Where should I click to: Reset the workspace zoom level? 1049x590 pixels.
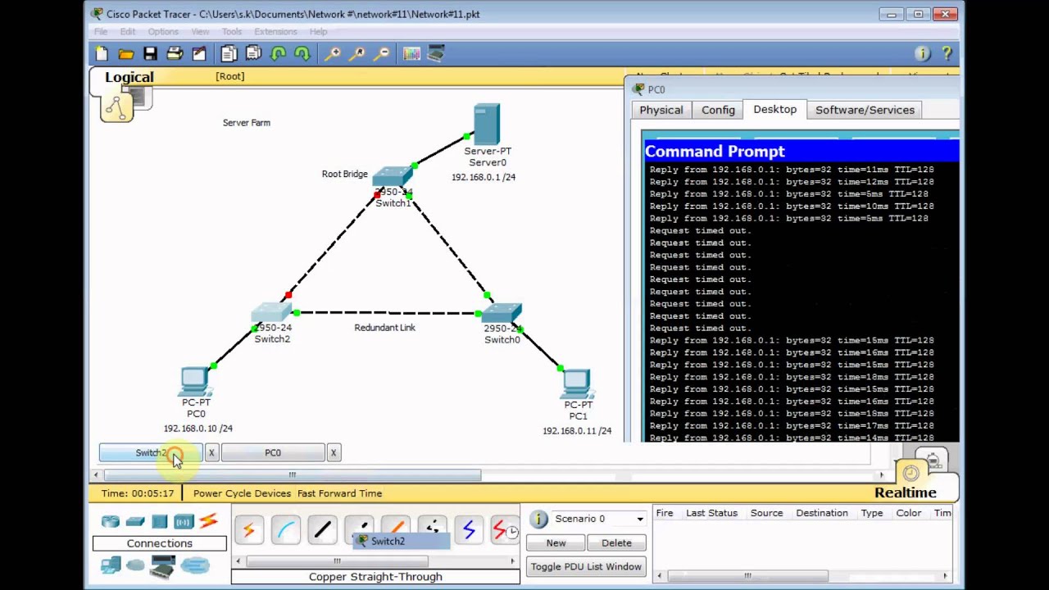[357, 54]
